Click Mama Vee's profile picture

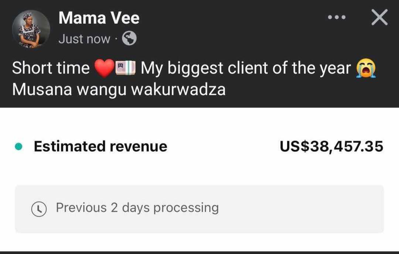point(31,29)
